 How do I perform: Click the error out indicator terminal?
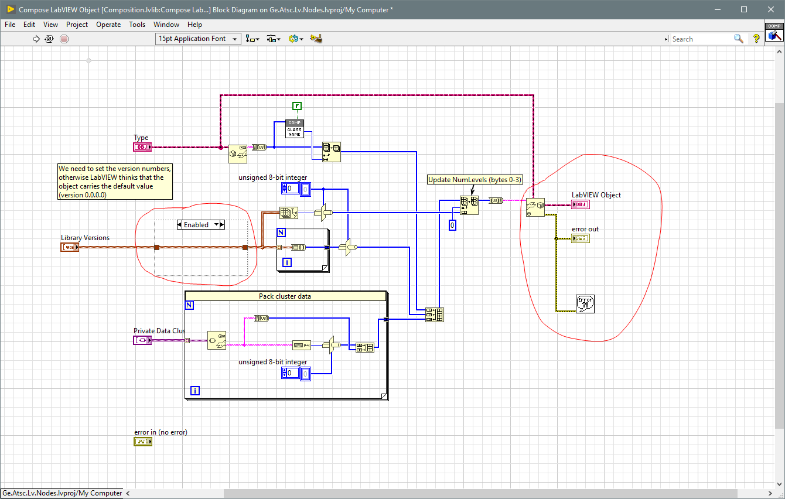point(580,238)
